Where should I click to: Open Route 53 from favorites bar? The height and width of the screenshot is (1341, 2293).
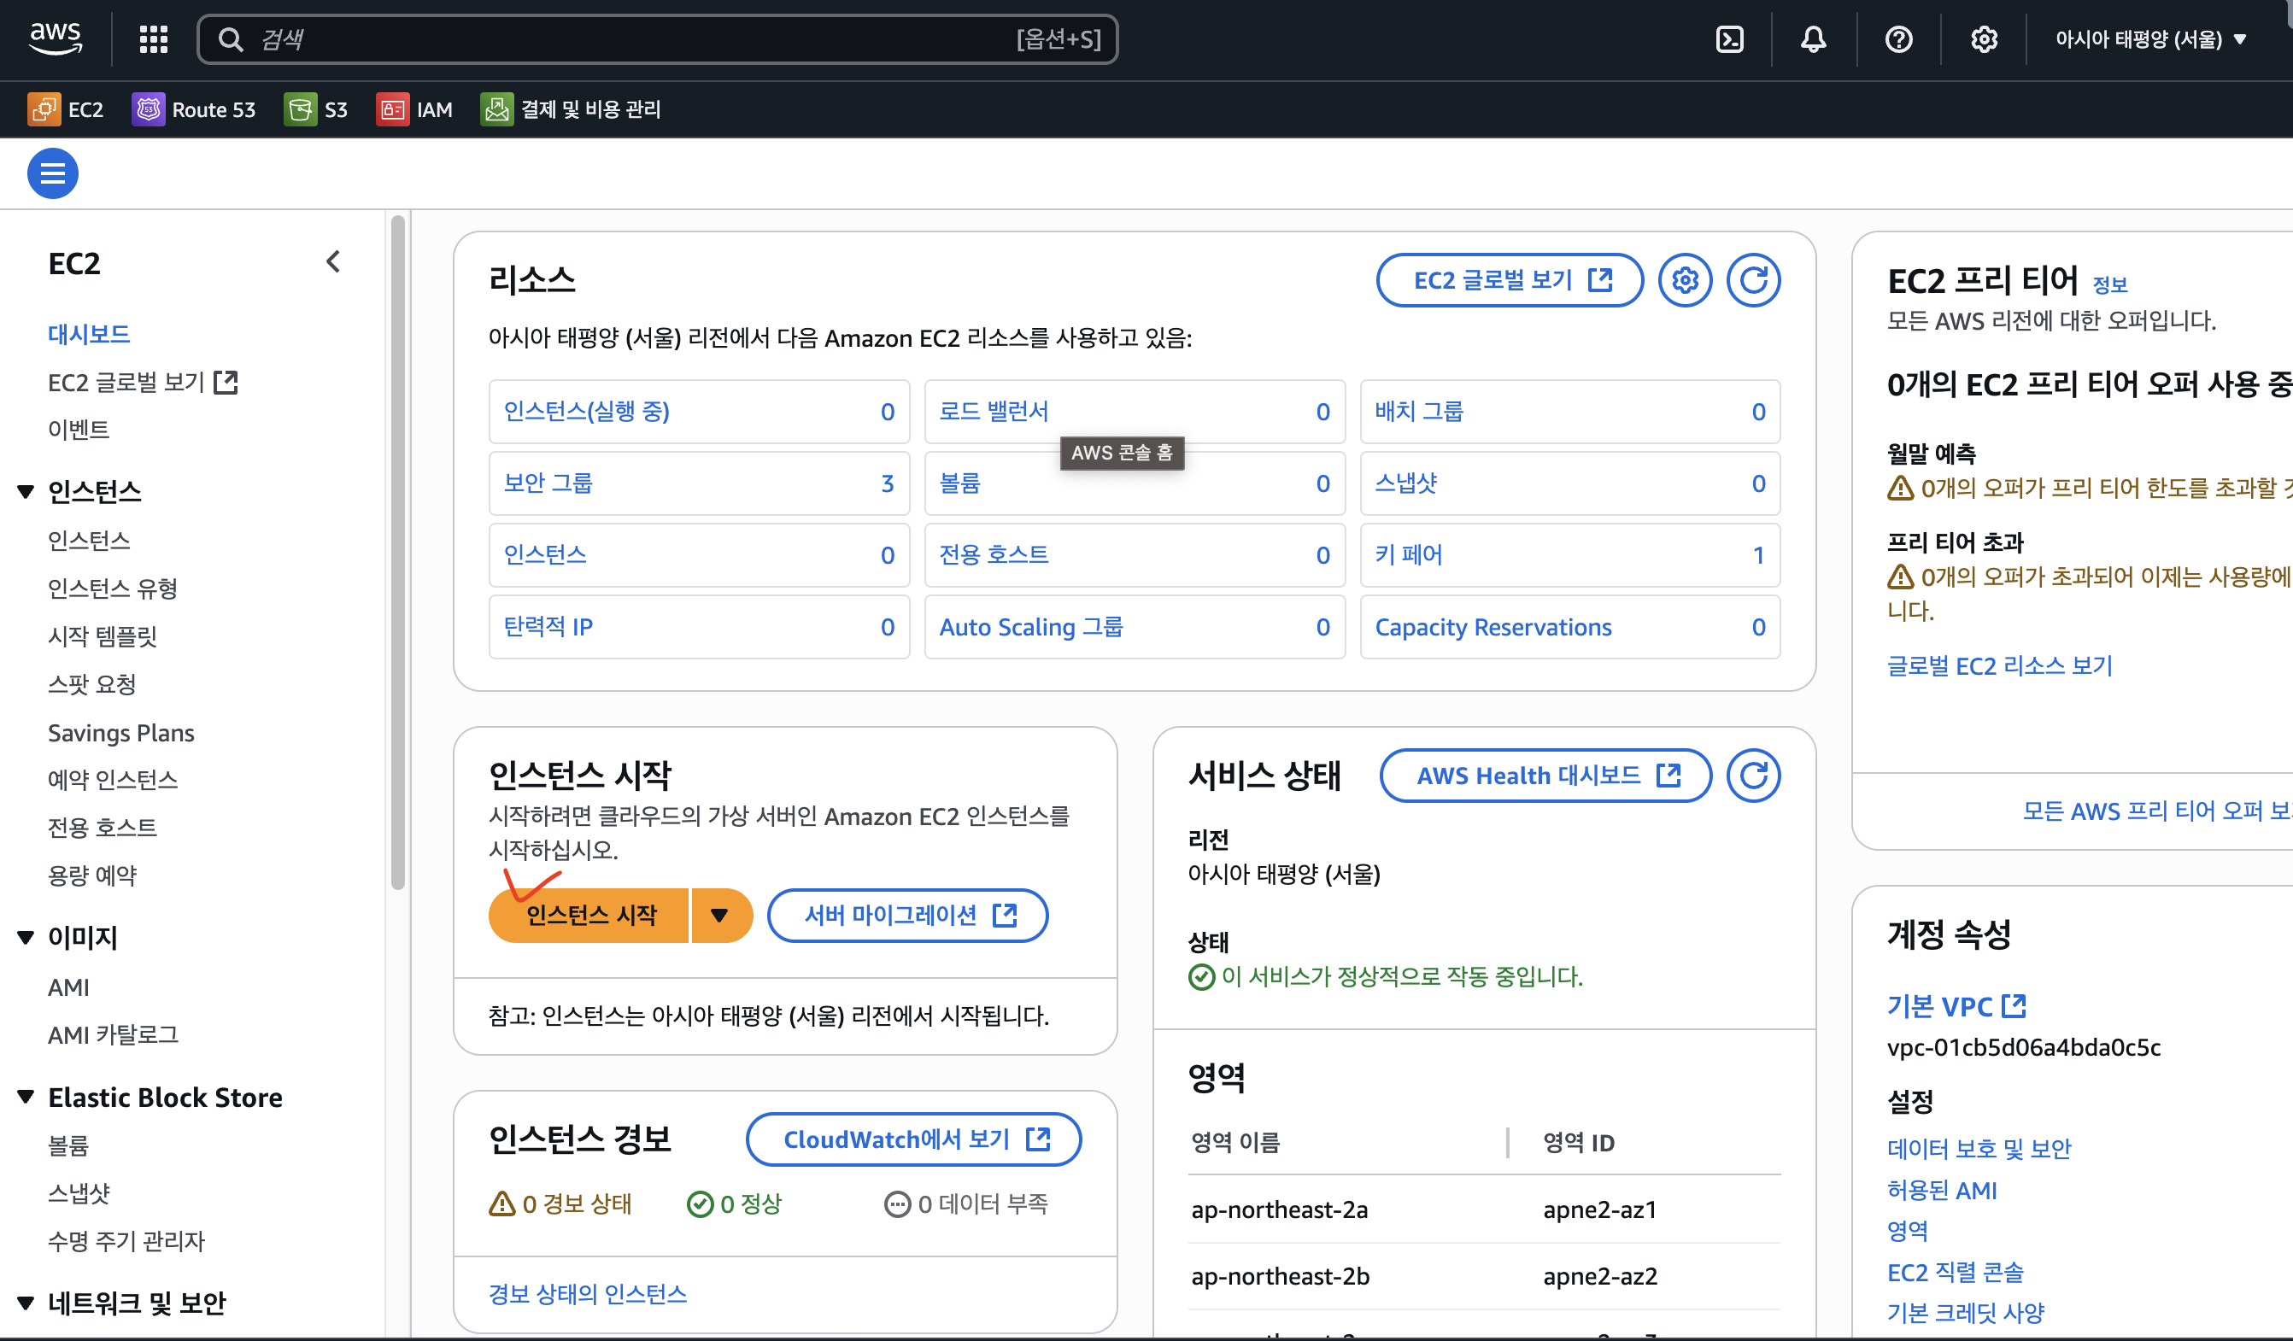click(x=194, y=109)
